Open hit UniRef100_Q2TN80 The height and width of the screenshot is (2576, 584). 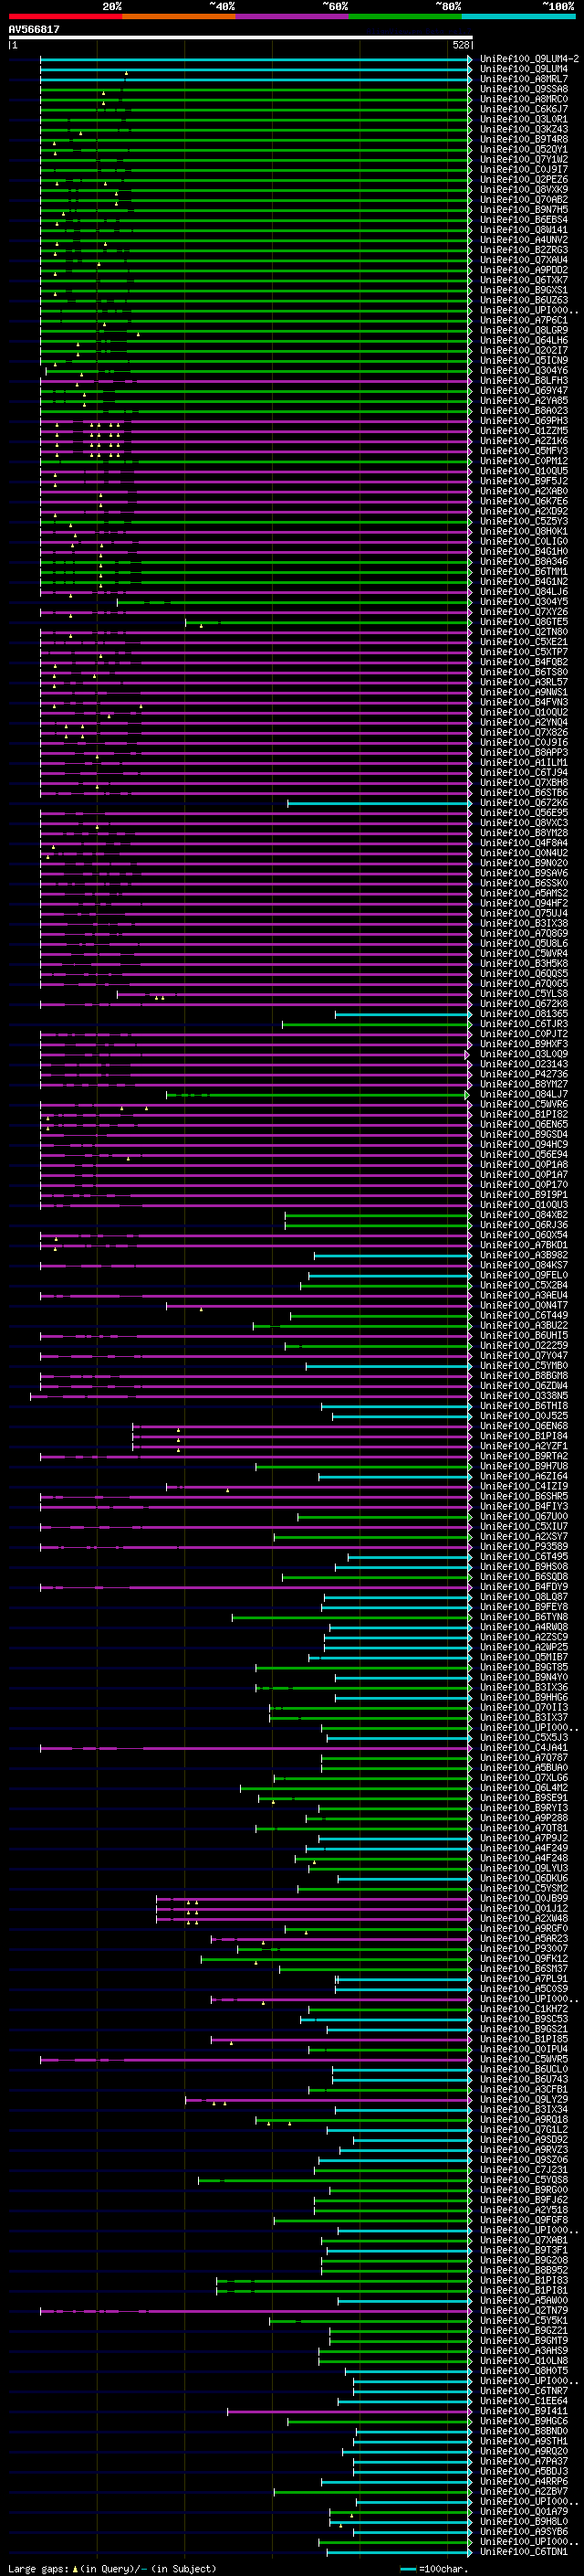tap(523, 632)
